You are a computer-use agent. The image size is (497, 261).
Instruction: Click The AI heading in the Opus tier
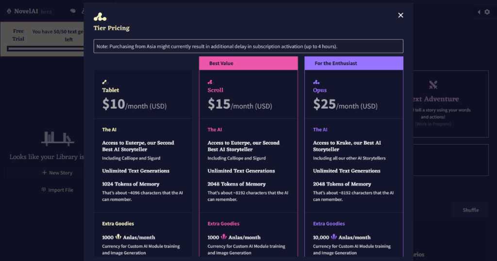(x=320, y=130)
